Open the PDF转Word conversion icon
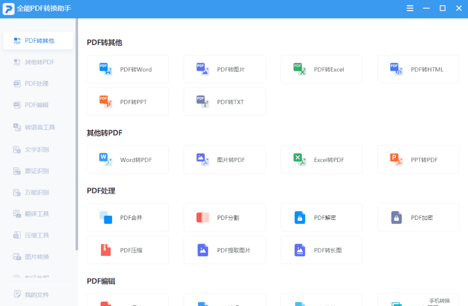This screenshot has height=306, width=468. [x=106, y=69]
